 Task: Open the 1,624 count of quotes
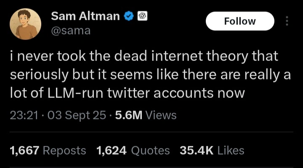click(112, 150)
